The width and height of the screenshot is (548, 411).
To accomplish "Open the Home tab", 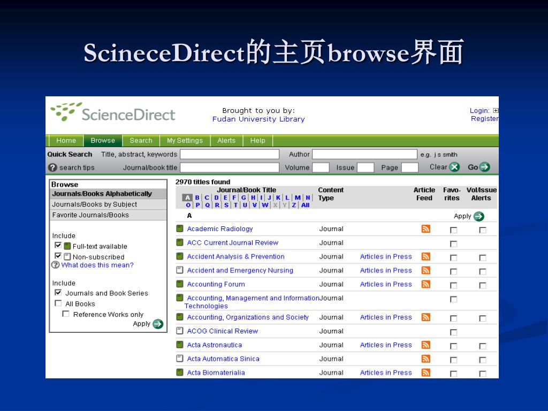I will coord(66,141).
